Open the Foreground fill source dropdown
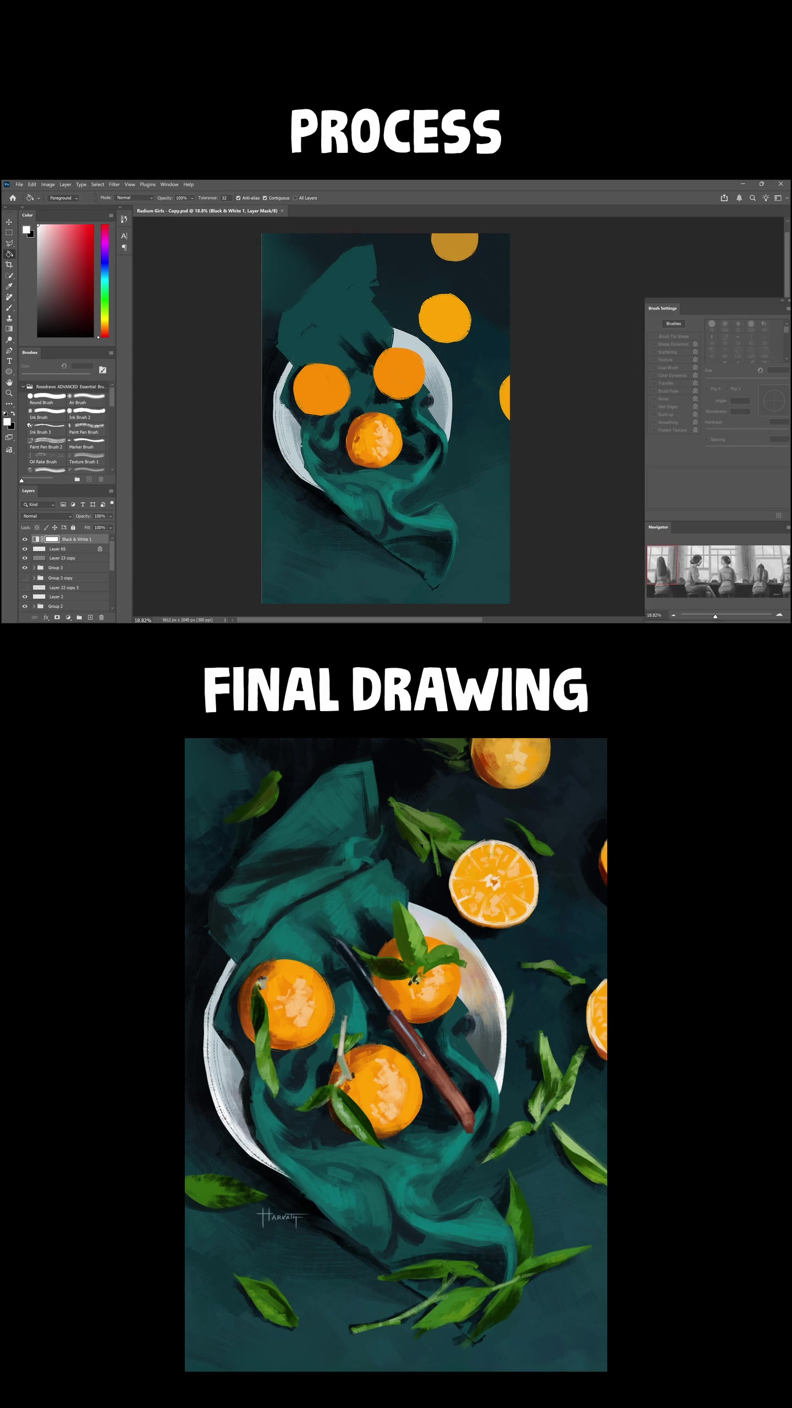The image size is (792, 1408). pyautogui.click(x=63, y=198)
